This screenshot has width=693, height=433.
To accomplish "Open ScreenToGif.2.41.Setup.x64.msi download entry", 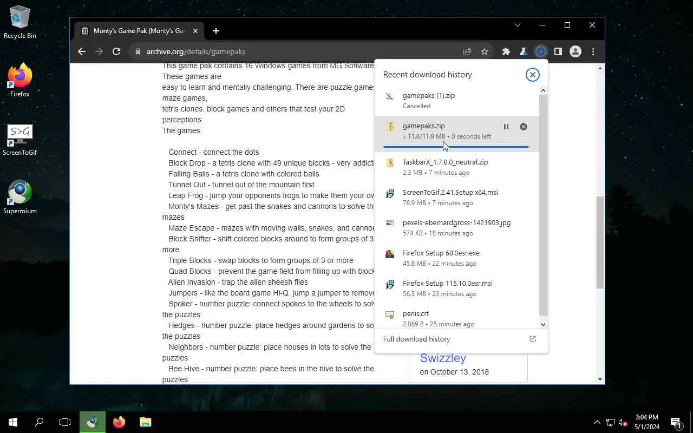I will point(457,198).
